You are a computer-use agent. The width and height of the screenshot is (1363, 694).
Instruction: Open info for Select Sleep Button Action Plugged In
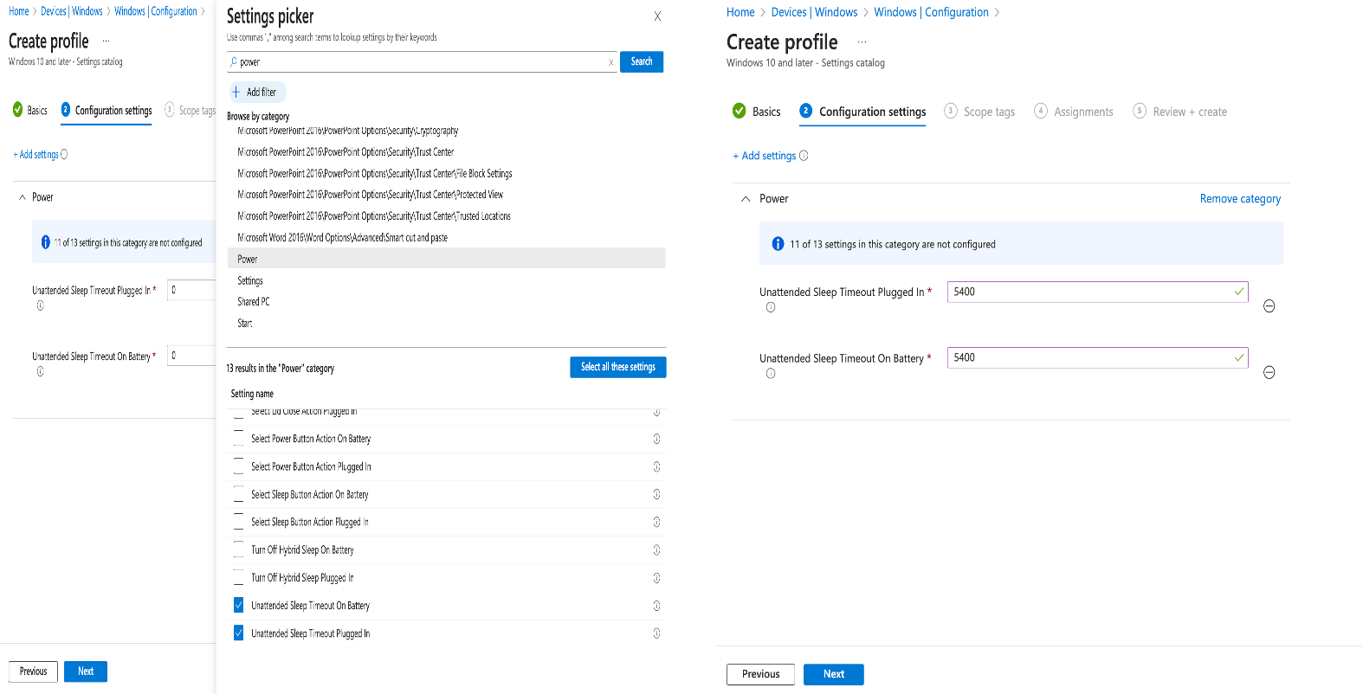click(656, 522)
